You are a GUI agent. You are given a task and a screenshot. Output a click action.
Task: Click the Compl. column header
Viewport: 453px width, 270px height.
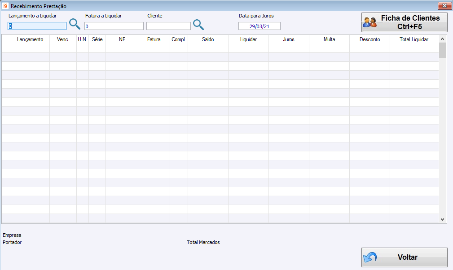pos(179,39)
